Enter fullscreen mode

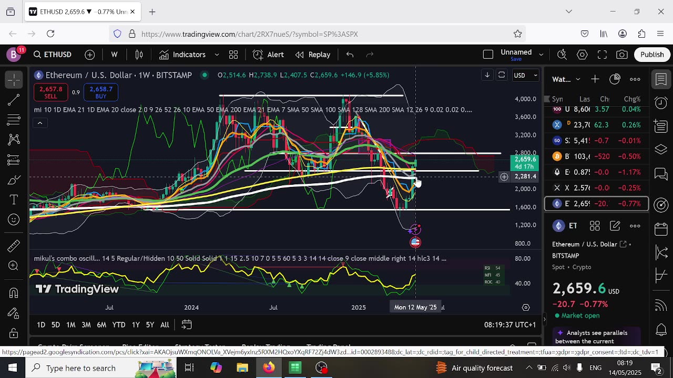(602, 55)
